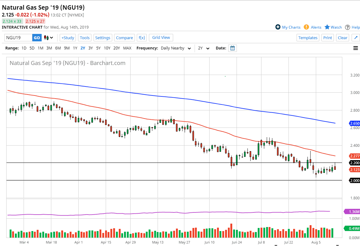Open the Alerts warning icon
360x246 pixels.
pos(306,27)
